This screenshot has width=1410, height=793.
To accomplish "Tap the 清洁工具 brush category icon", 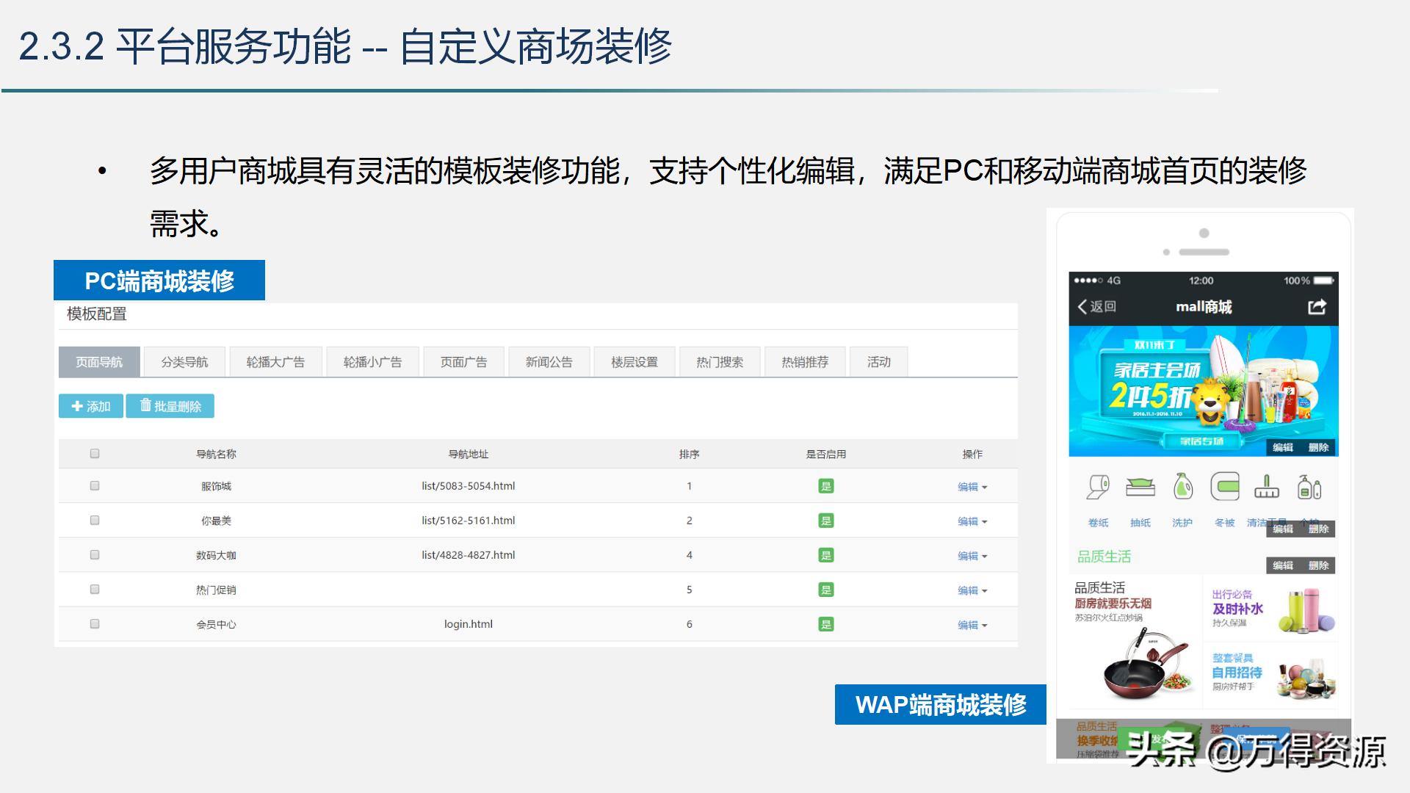I will click(1267, 487).
